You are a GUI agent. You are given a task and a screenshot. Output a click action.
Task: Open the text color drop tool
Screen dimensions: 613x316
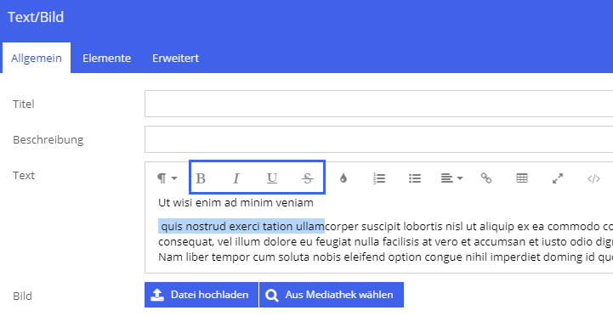pyautogui.click(x=343, y=178)
